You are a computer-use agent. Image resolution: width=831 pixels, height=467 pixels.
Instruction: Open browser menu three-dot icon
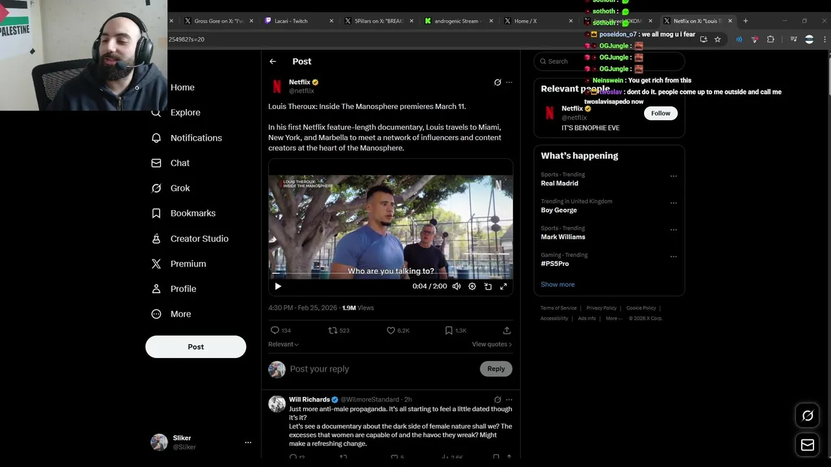click(x=825, y=40)
